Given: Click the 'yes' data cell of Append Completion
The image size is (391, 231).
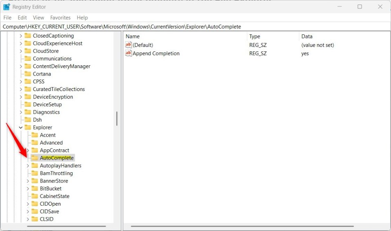Looking at the screenshot, I should pos(305,53).
